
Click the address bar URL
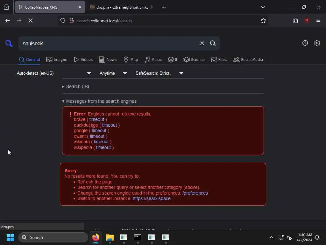pos(104,21)
